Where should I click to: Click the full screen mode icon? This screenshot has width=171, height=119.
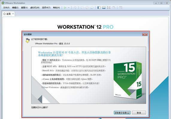point(109,8)
